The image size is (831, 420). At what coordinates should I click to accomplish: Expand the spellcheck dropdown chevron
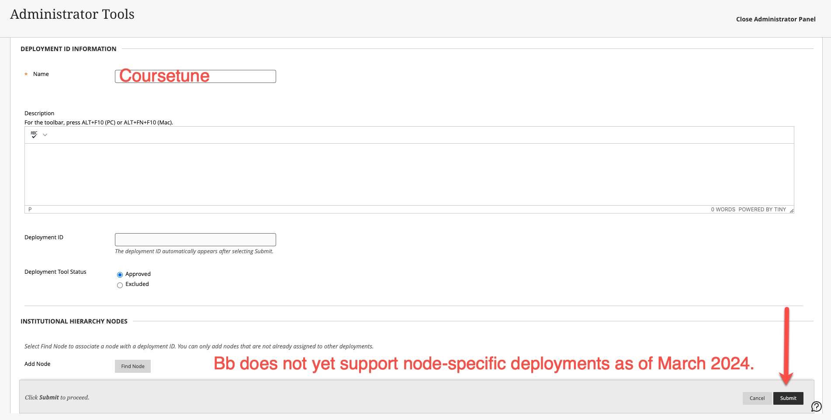point(45,135)
